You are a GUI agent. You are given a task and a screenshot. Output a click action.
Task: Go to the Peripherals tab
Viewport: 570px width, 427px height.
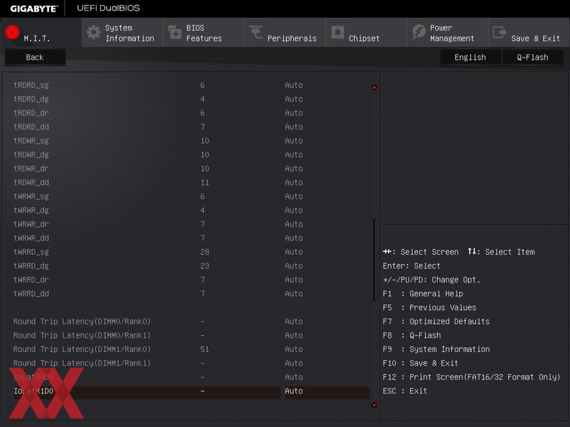(285, 32)
